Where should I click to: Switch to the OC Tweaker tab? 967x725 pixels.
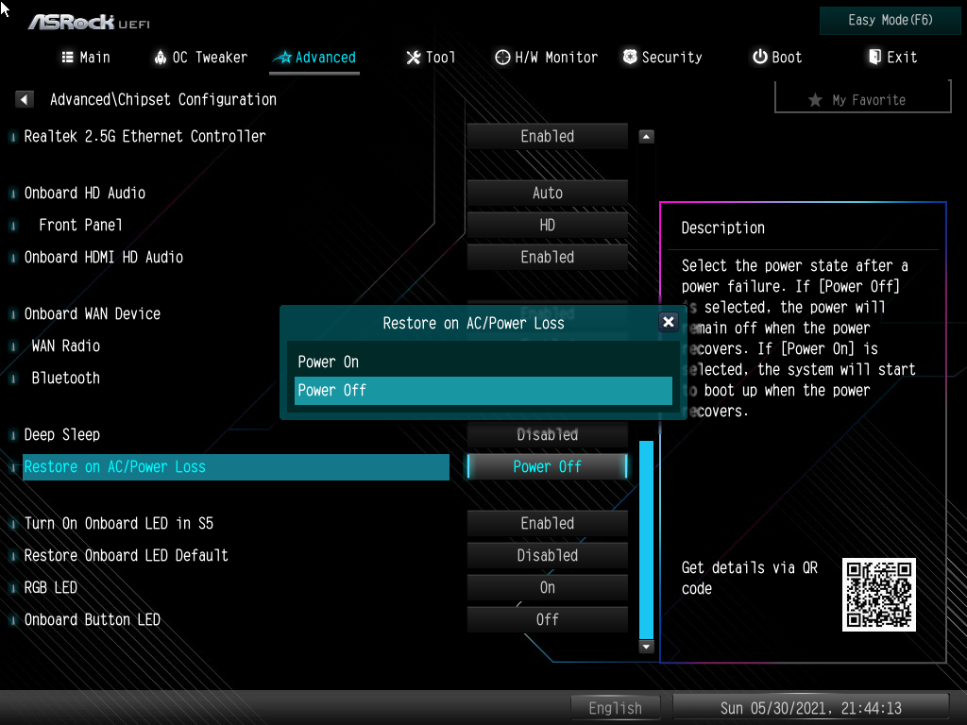click(200, 58)
